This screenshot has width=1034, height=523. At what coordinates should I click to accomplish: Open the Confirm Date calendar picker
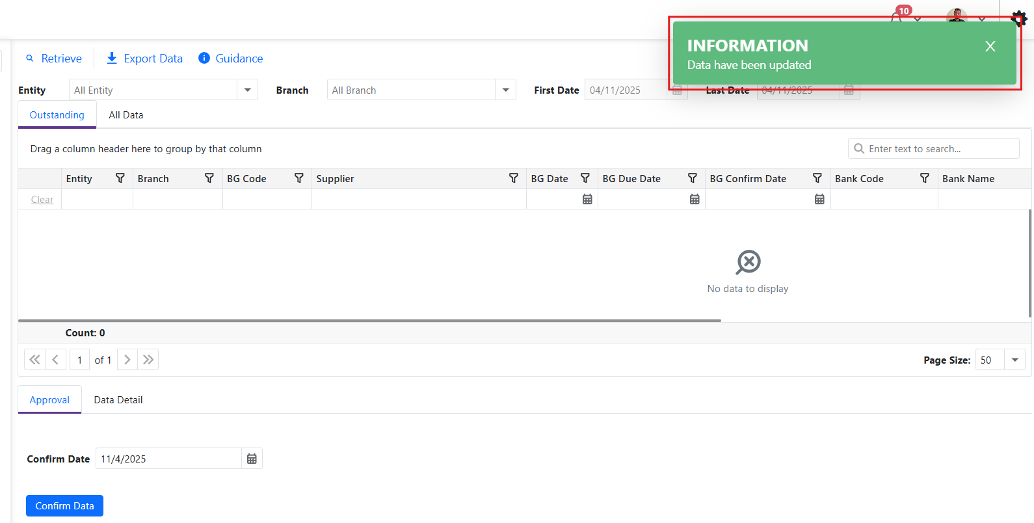[x=252, y=459]
